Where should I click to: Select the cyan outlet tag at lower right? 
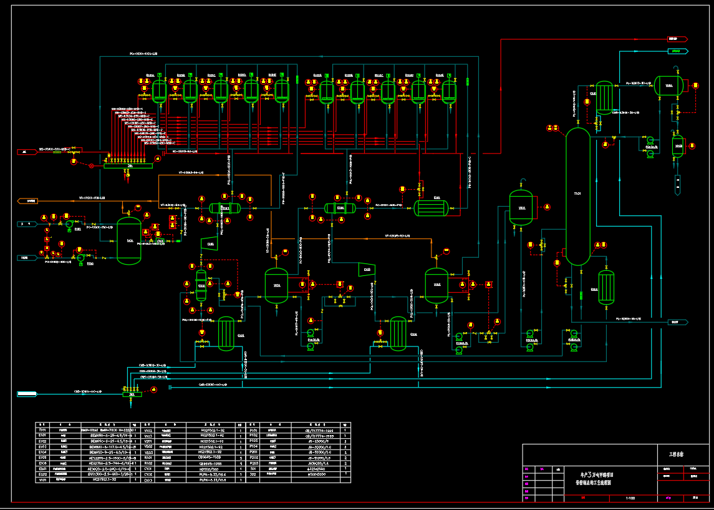pos(677,322)
